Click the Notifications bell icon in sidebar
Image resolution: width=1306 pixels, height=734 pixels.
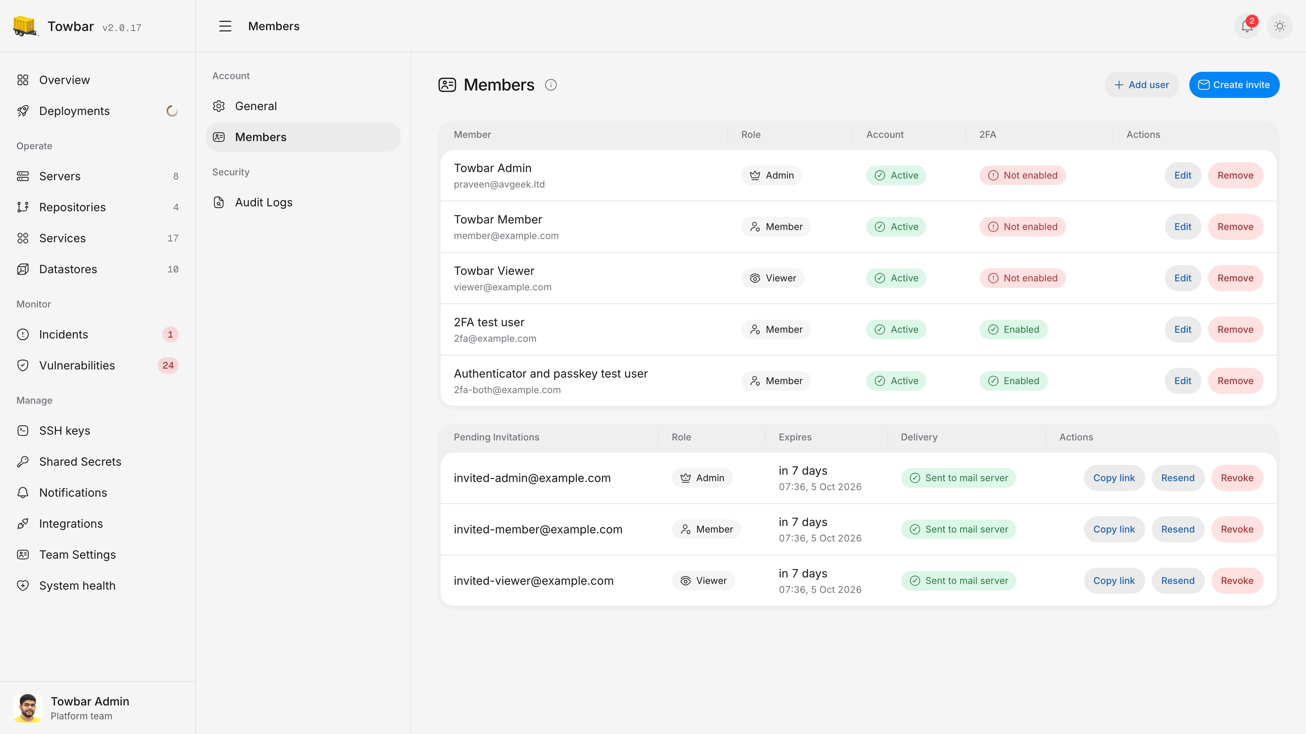click(x=23, y=492)
